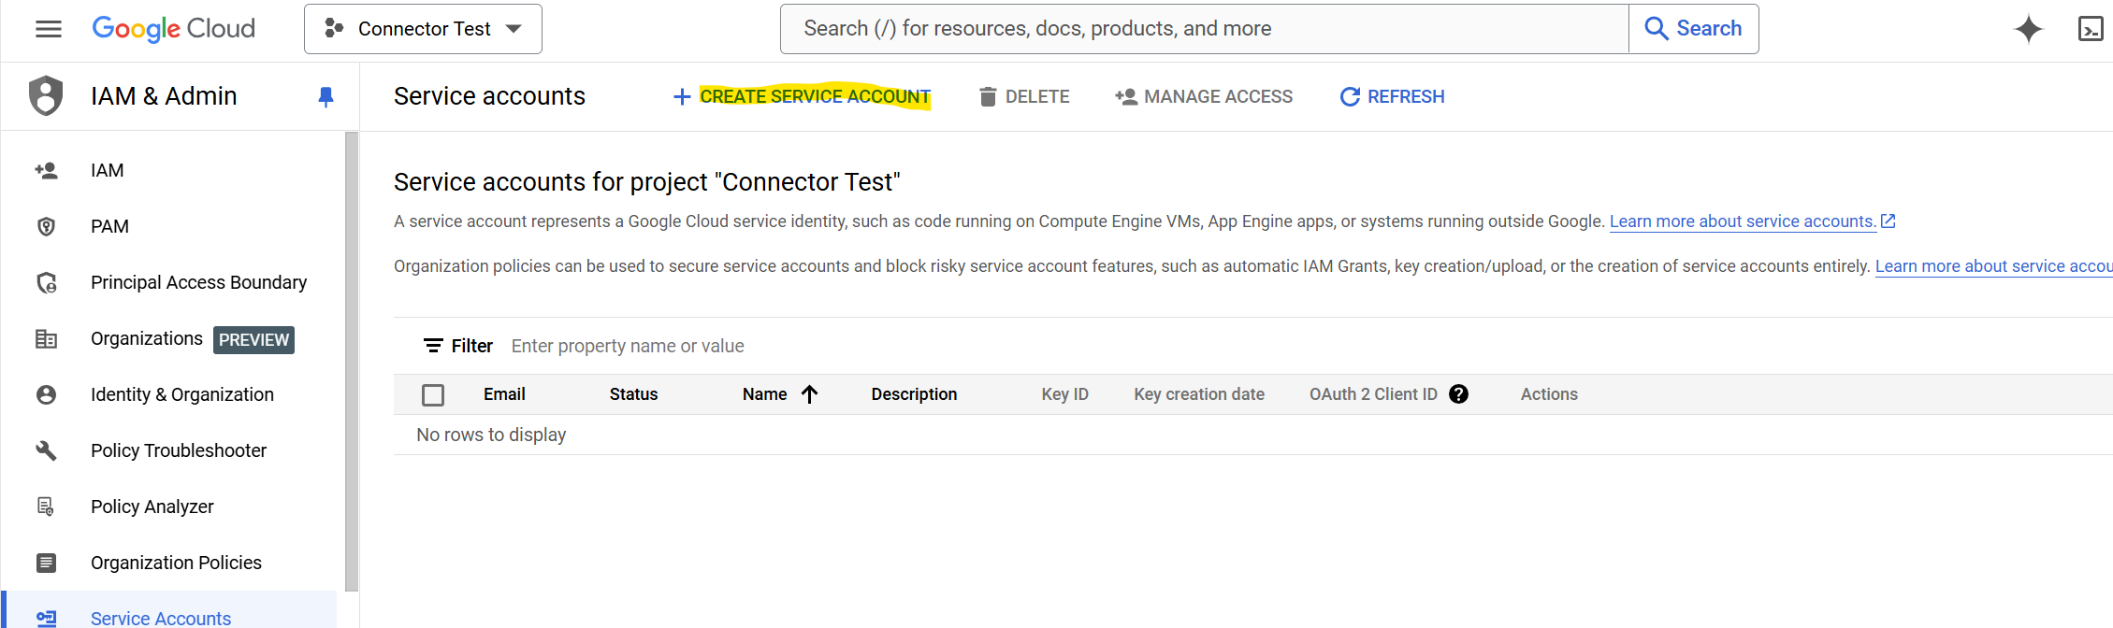Viewport: 2113px width, 628px height.
Task: Click the MANAGE ACCESS person icon
Action: coord(1126,96)
